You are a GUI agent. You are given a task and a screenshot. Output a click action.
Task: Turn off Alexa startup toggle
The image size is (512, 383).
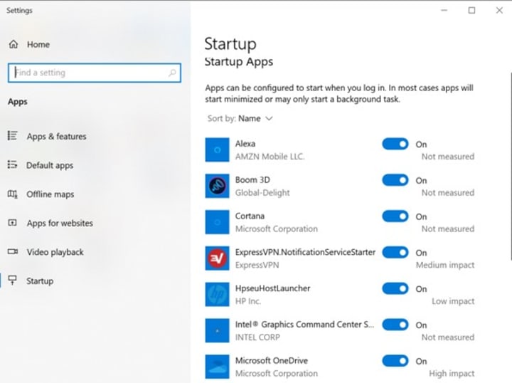pyautogui.click(x=395, y=144)
